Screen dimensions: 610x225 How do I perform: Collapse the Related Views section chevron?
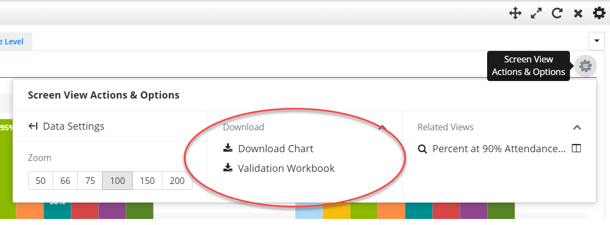pyautogui.click(x=577, y=127)
